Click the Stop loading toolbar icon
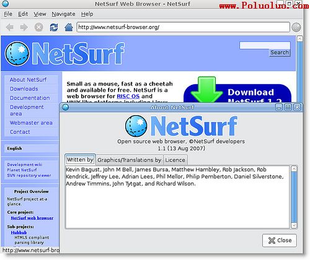The width and height of the screenshot is (310, 260). (38, 27)
